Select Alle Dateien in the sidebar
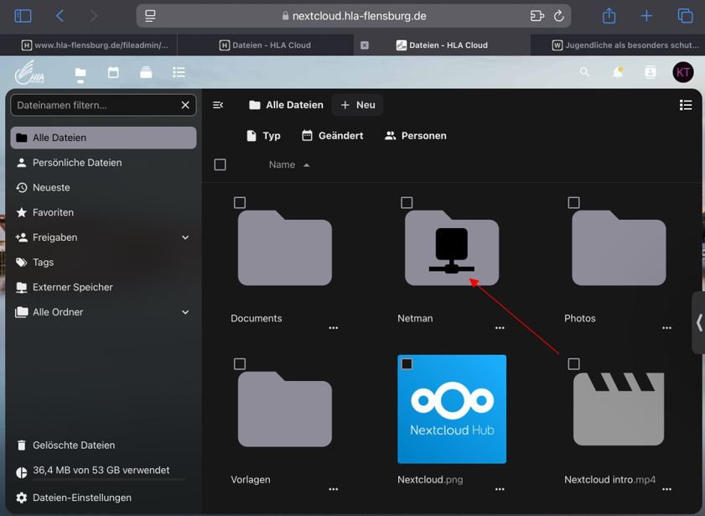The image size is (705, 516). coord(103,138)
